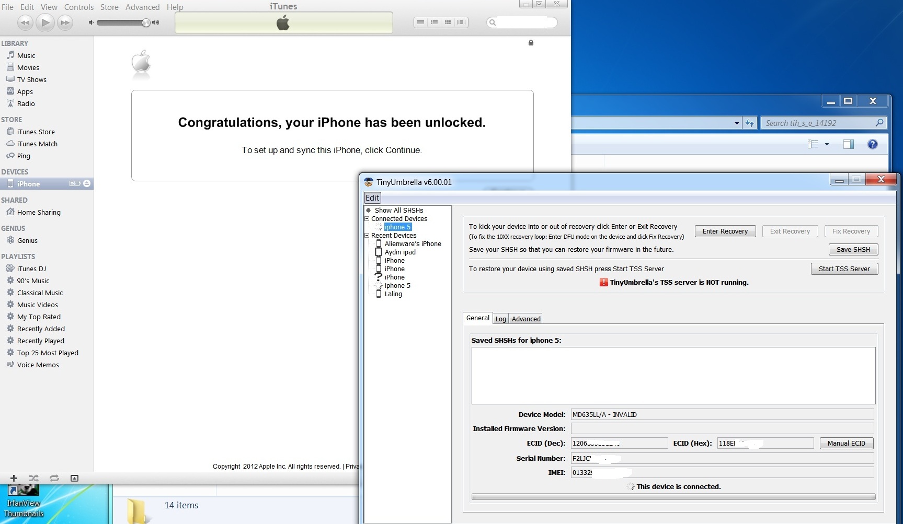Select Movies in iTunes library
Image resolution: width=903 pixels, height=524 pixels.
(x=28, y=67)
